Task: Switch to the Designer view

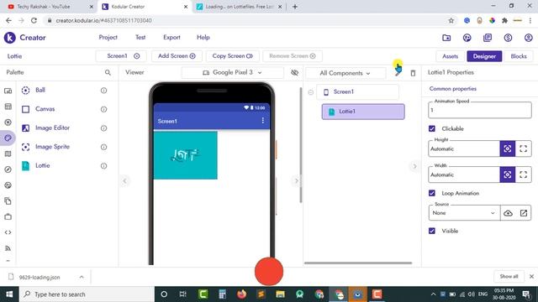Action: tap(484, 56)
